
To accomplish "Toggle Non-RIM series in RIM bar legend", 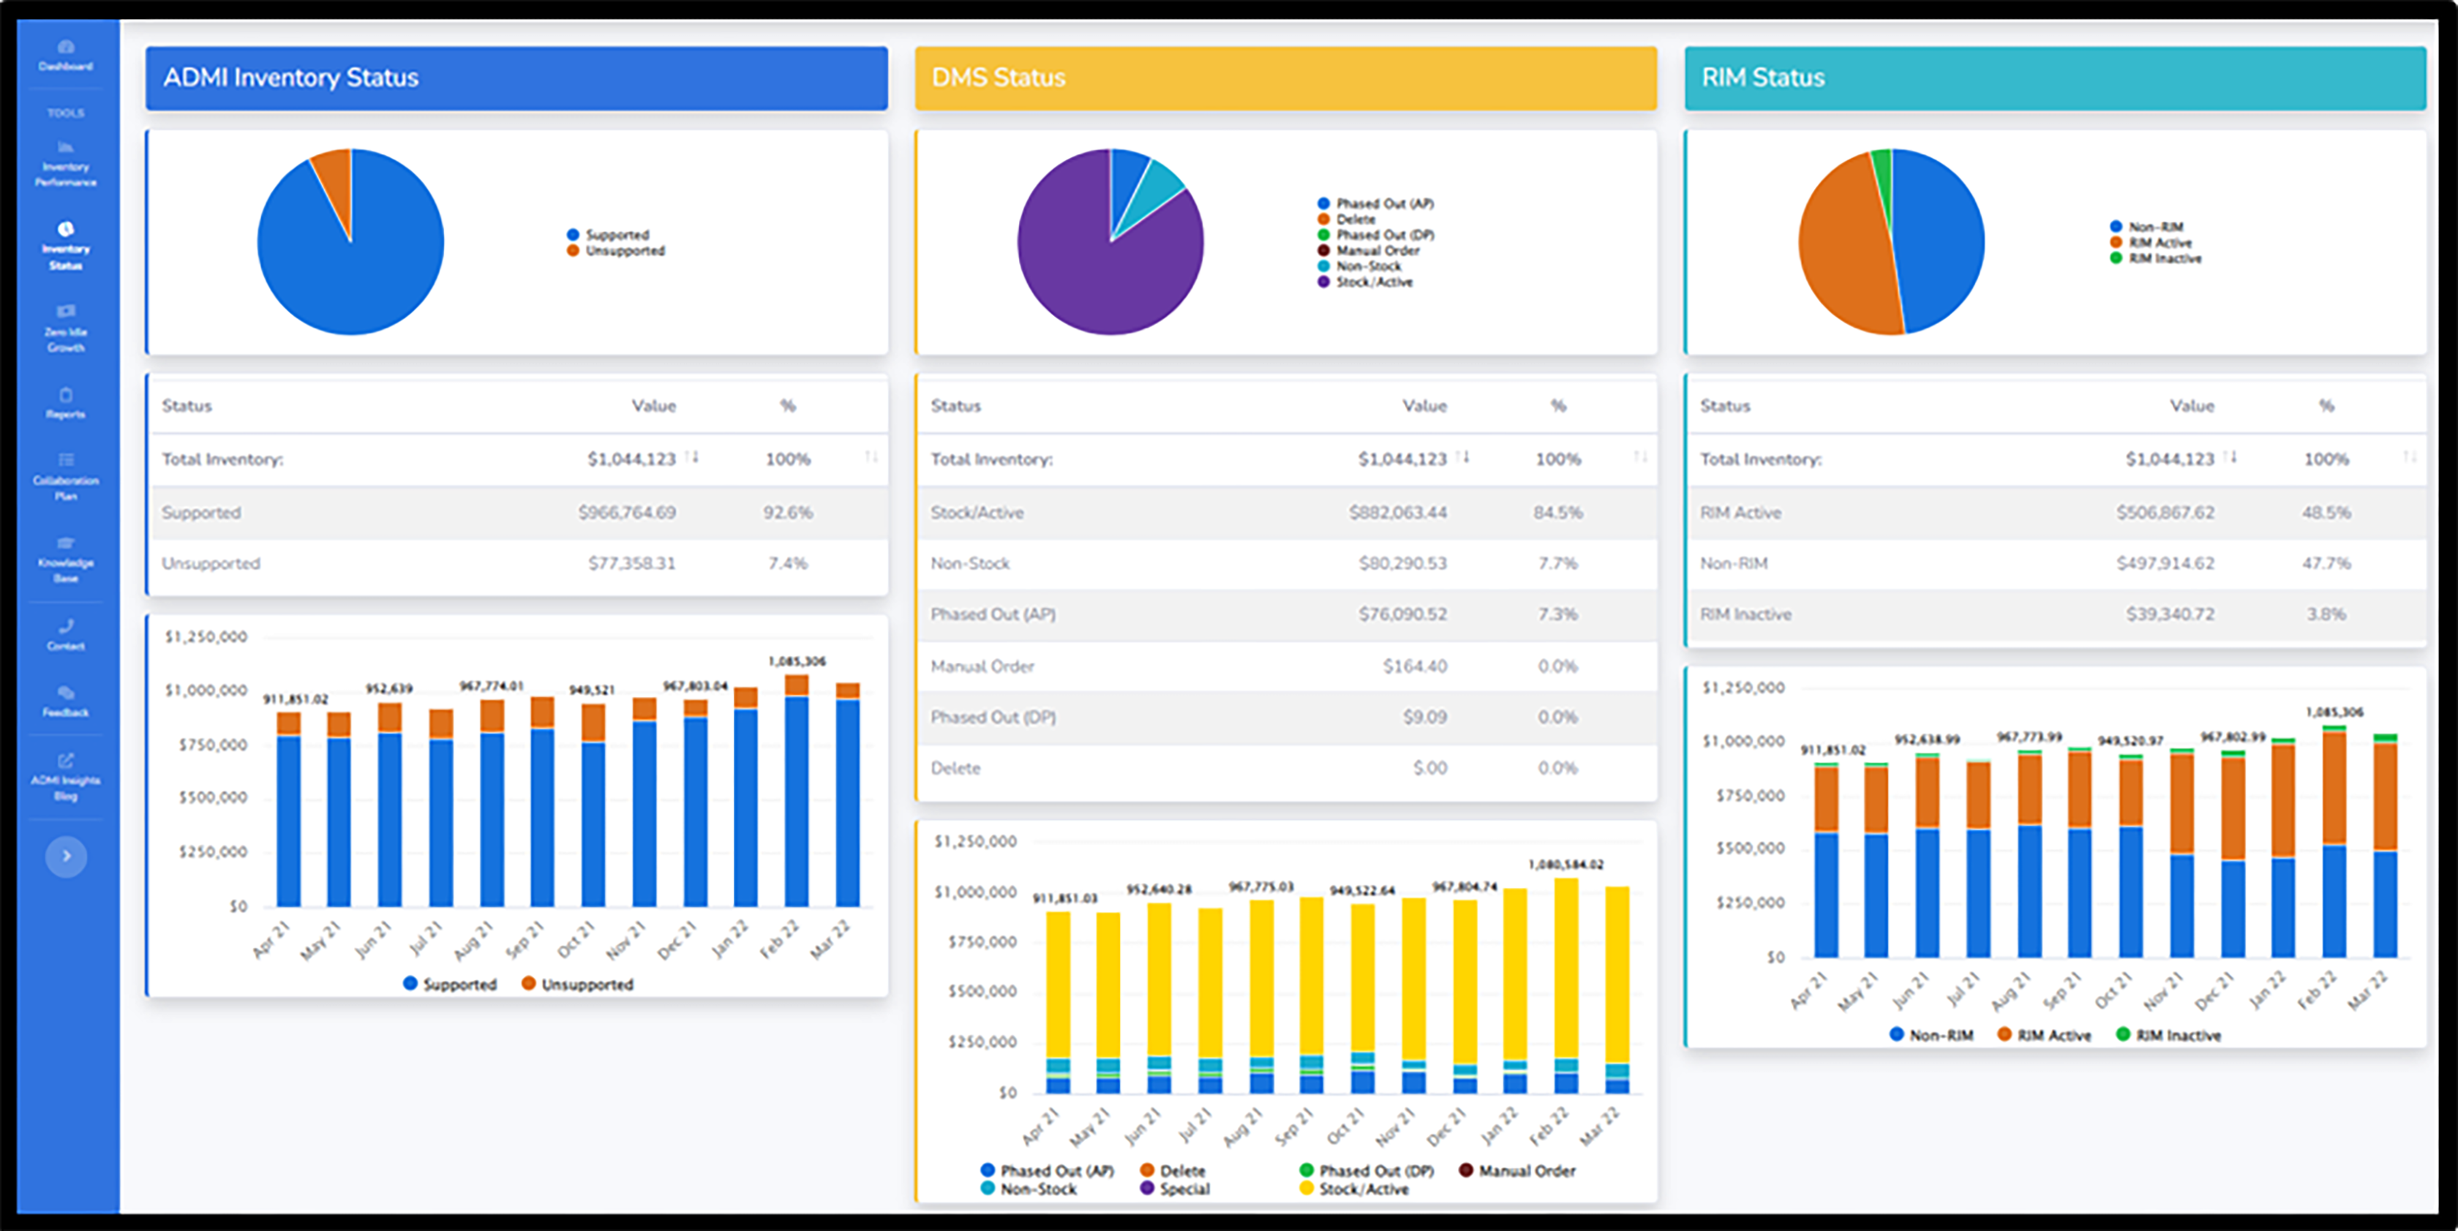I will (x=1931, y=1036).
